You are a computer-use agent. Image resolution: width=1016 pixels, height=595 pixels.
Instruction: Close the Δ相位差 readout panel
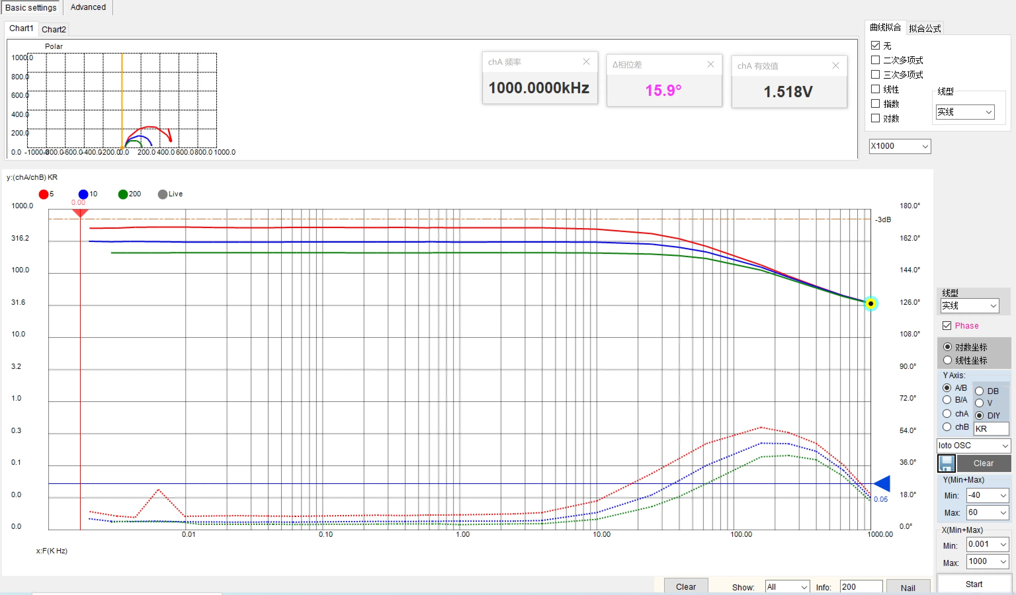(x=710, y=64)
